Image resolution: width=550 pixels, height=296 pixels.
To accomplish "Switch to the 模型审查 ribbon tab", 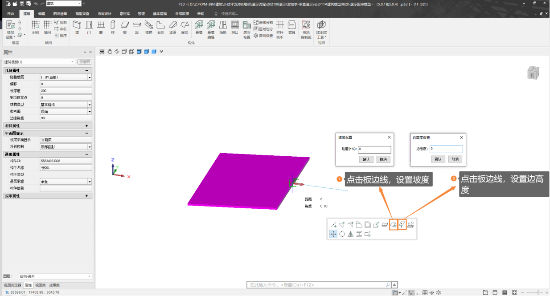I will click(82, 14).
